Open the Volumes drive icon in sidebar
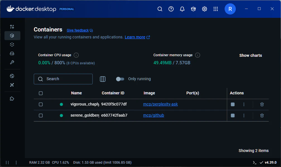Viewport: 281px width, 167px height. click(x=12, y=53)
